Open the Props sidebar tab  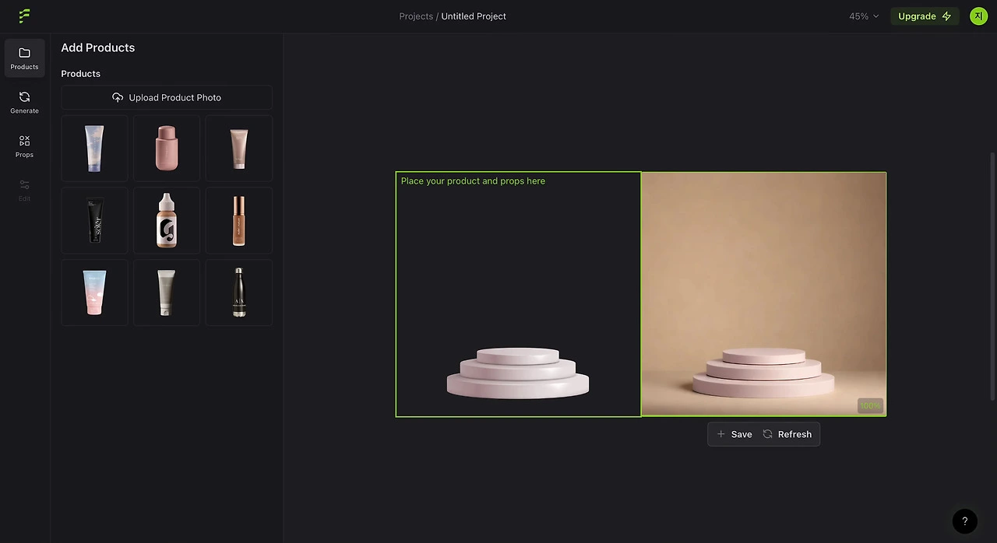pyautogui.click(x=24, y=145)
